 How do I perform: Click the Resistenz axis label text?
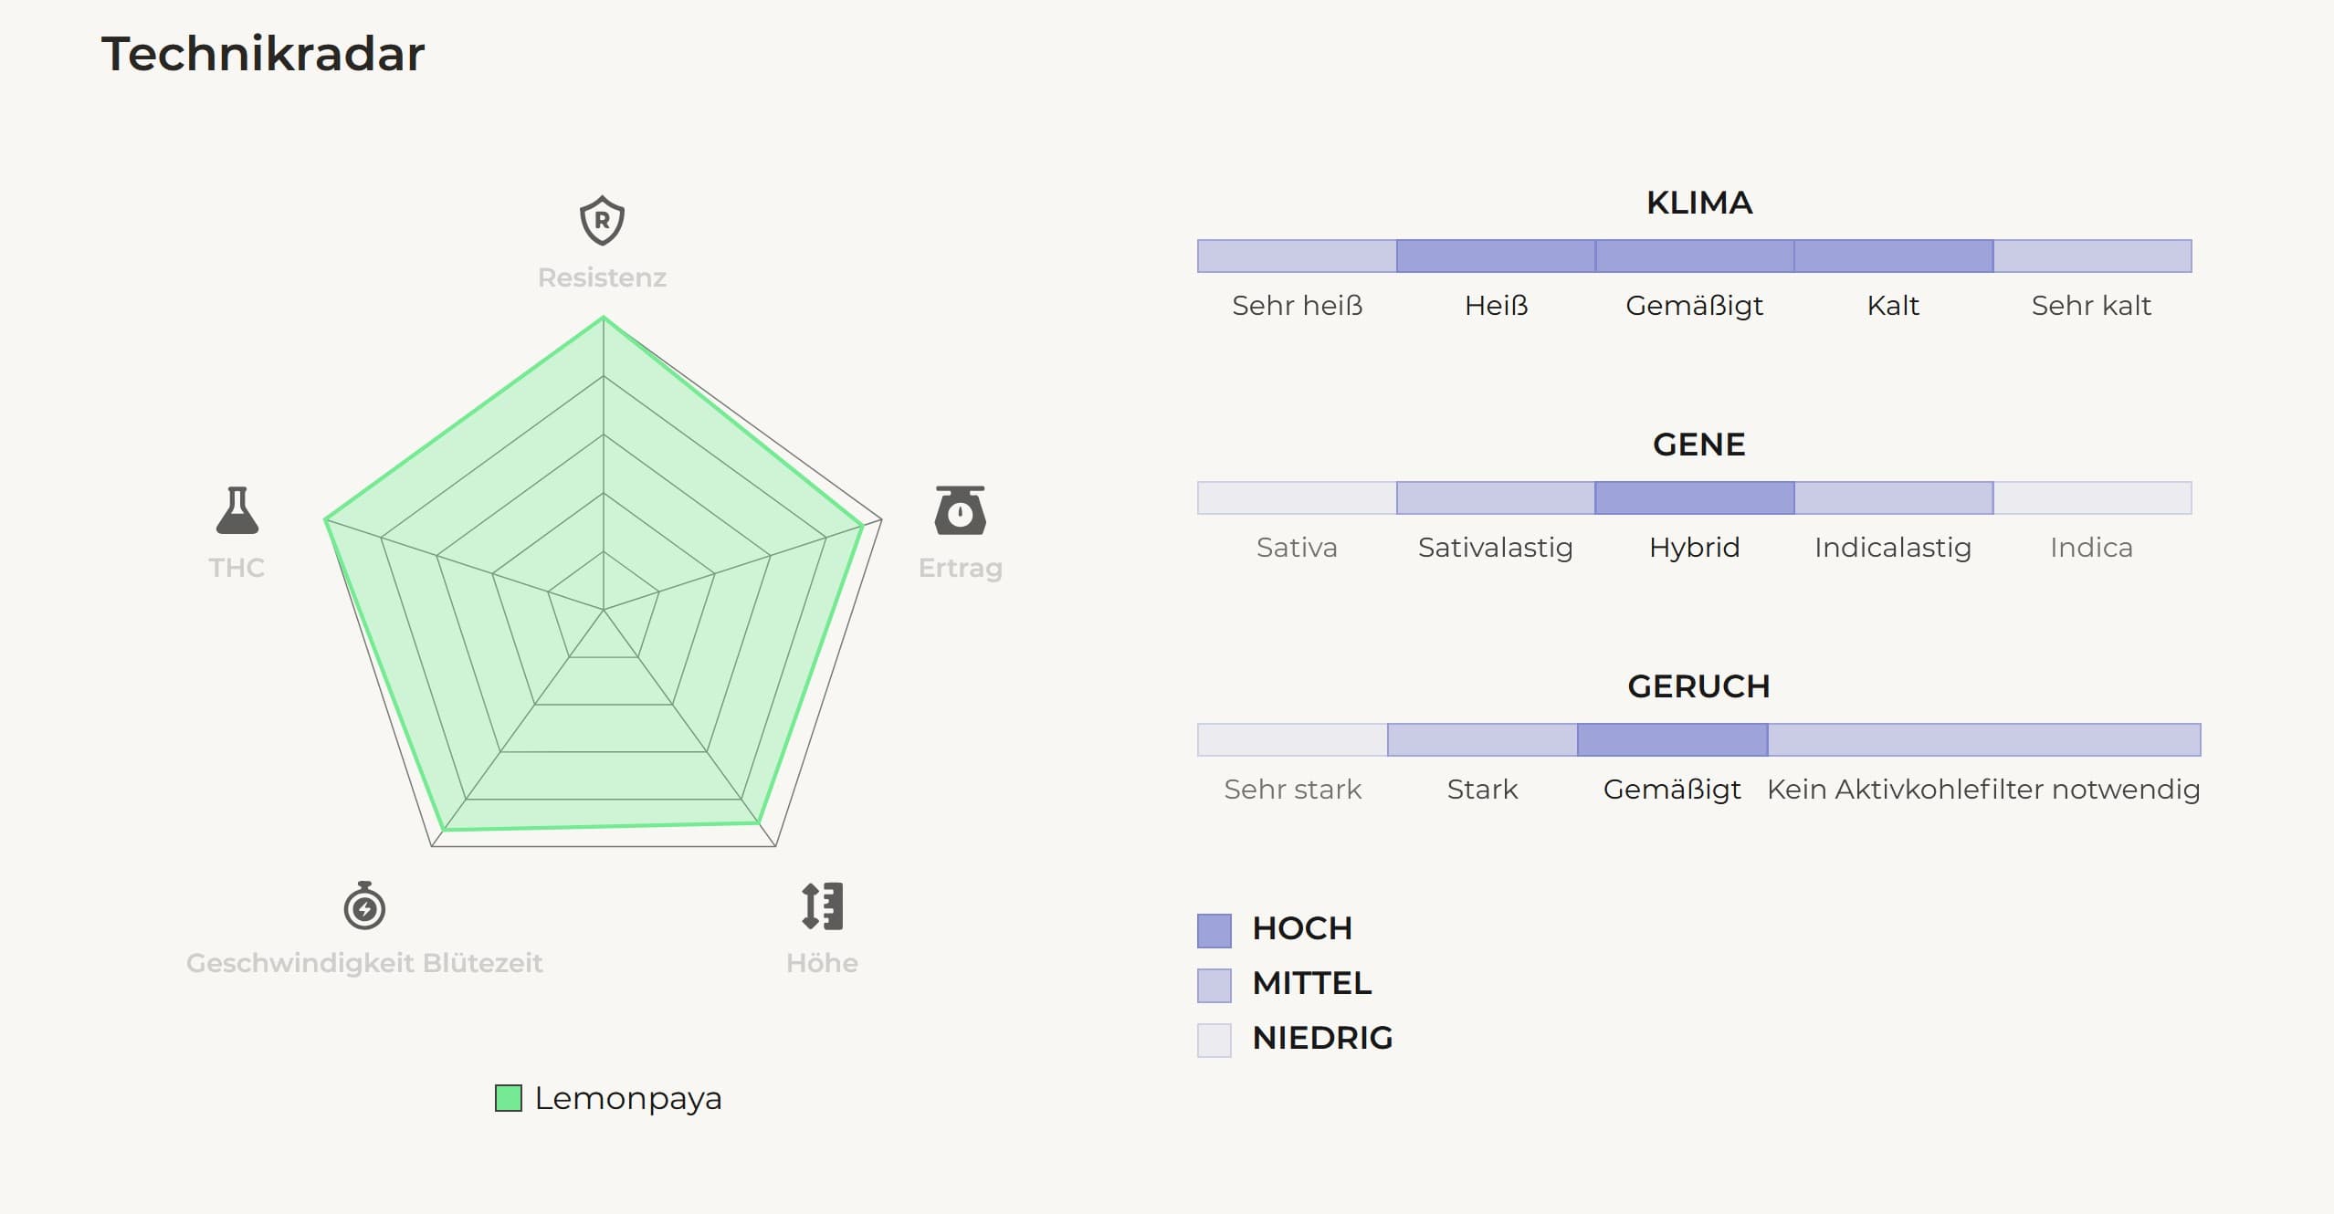click(x=602, y=277)
